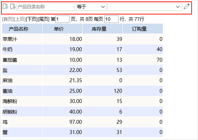
Task: Click the 30.00 price cell
Action: 62,101
